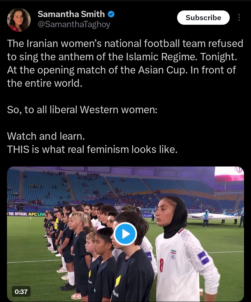Open Samantha Smith's profile avatar
The width and height of the screenshot is (251, 302).
(x=19, y=20)
